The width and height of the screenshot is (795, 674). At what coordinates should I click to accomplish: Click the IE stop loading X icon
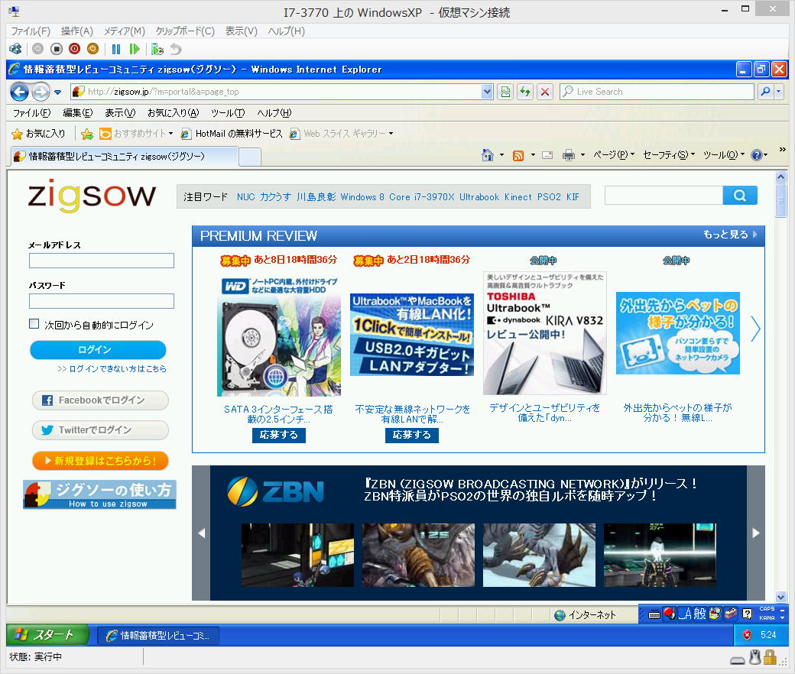pos(545,92)
